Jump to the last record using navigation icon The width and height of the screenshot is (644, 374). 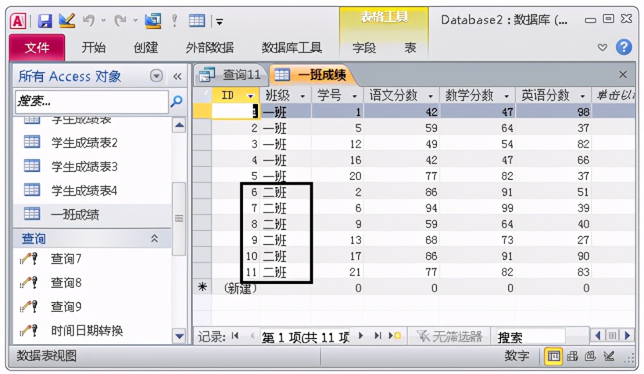click(378, 336)
